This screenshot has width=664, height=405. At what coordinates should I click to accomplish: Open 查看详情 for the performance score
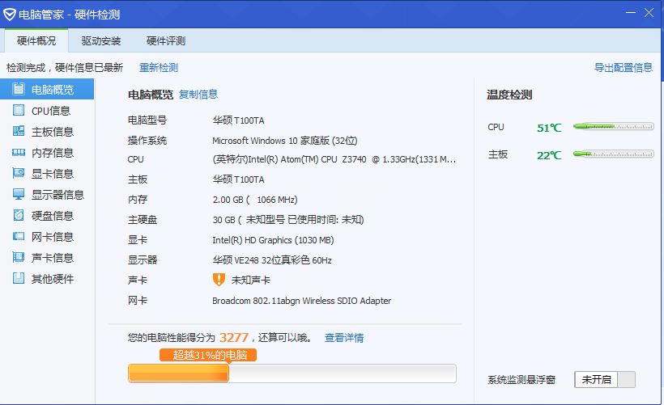344,337
